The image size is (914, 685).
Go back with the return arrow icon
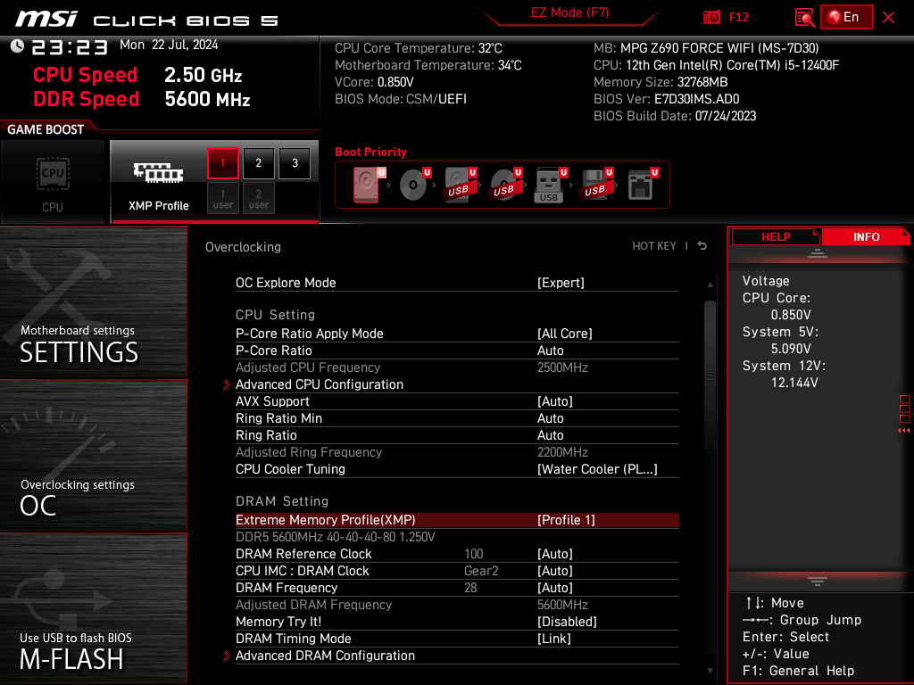coord(702,246)
